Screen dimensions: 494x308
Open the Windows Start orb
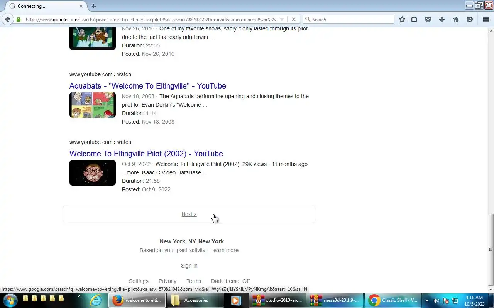point(10,300)
